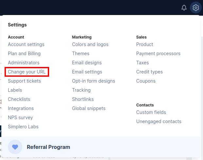
Task: Open the notifications bell icon
Action: click(x=184, y=8)
